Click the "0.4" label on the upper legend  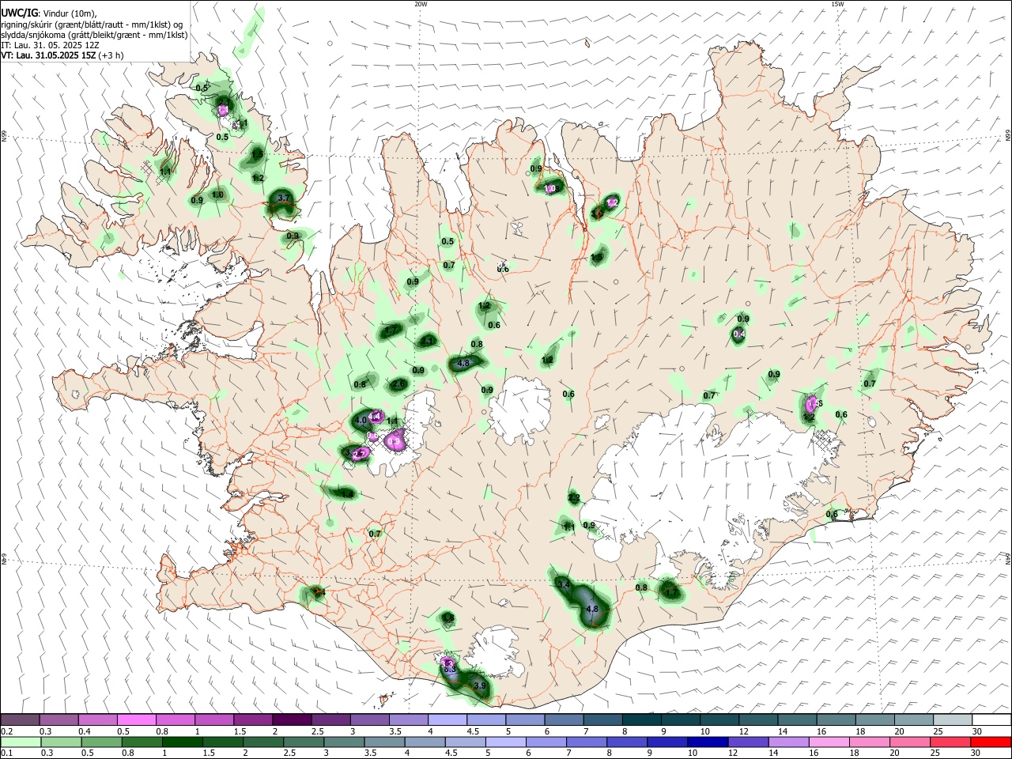(x=85, y=731)
